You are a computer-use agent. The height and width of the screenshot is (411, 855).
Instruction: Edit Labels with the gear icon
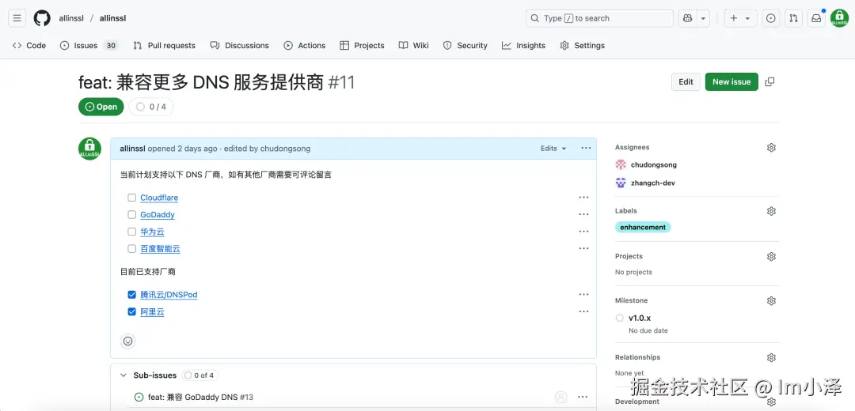click(771, 211)
